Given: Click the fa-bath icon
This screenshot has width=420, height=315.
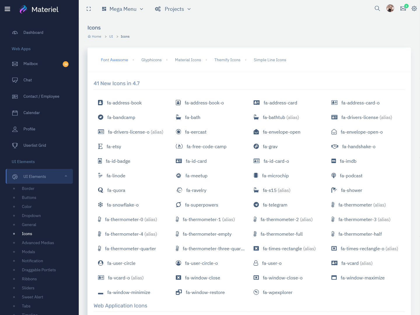Looking at the screenshot, I should pos(178,117).
